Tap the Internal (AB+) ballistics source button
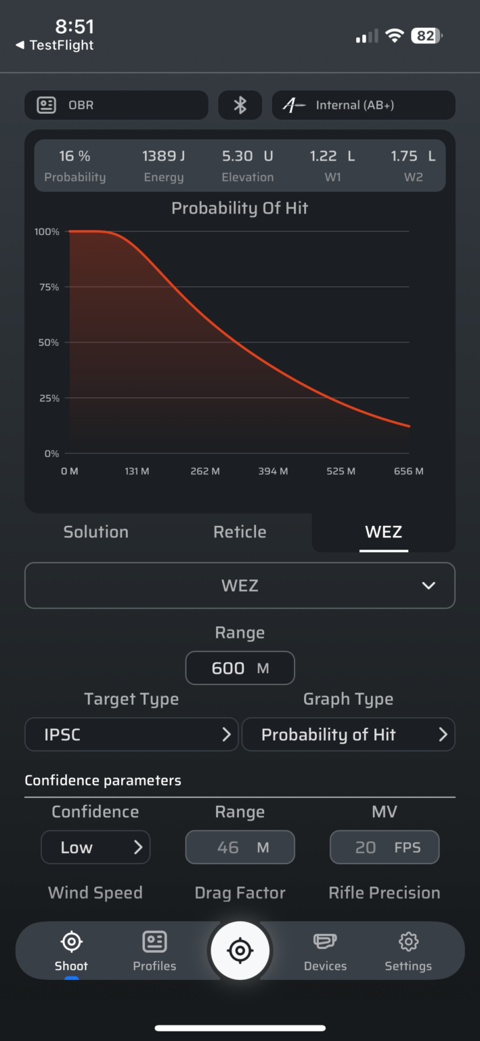Image resolution: width=480 pixels, height=1041 pixels. tap(364, 105)
